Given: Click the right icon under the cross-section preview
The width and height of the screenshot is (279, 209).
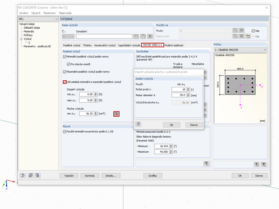Looking at the screenshot, I should coord(264,164).
